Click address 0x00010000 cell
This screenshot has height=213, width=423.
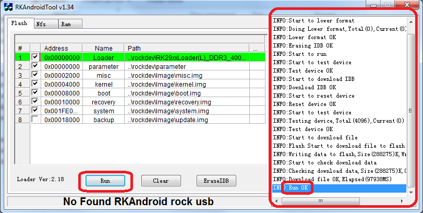tap(62, 102)
